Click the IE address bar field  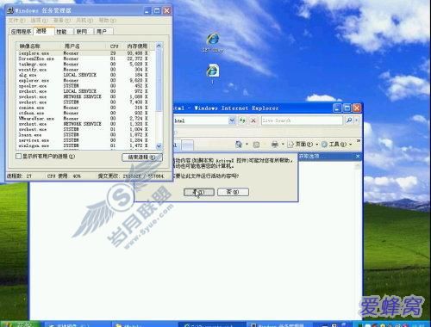click(x=201, y=120)
